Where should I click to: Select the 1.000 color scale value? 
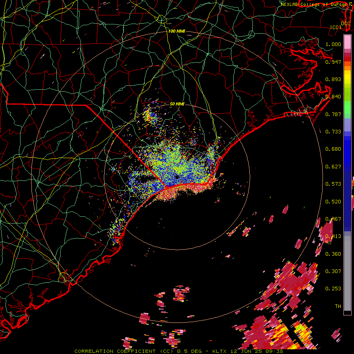pos(333,44)
